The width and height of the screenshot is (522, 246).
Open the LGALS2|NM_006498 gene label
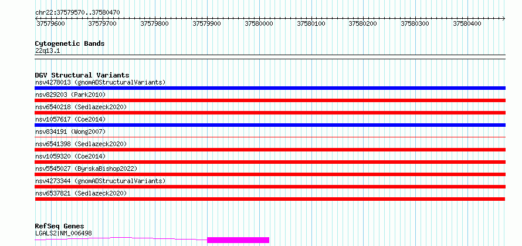(63, 233)
